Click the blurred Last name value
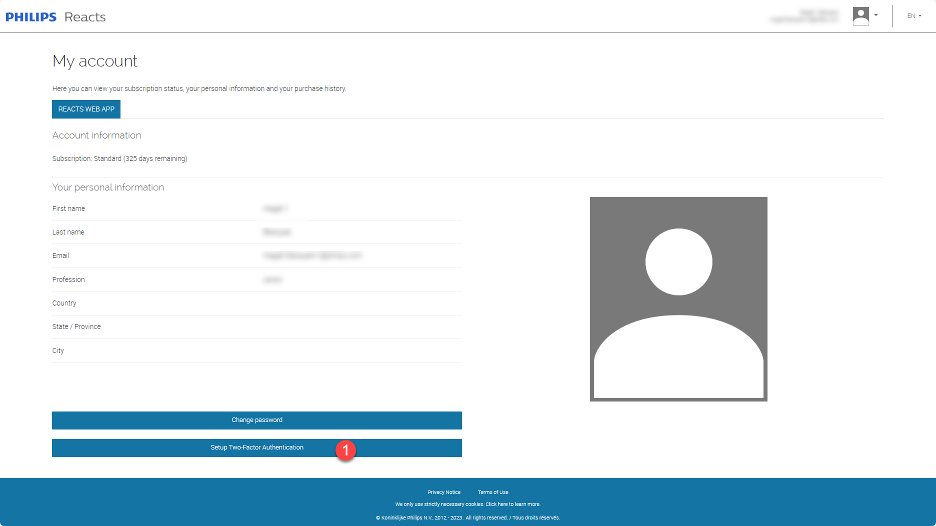936x526 pixels. (x=277, y=232)
